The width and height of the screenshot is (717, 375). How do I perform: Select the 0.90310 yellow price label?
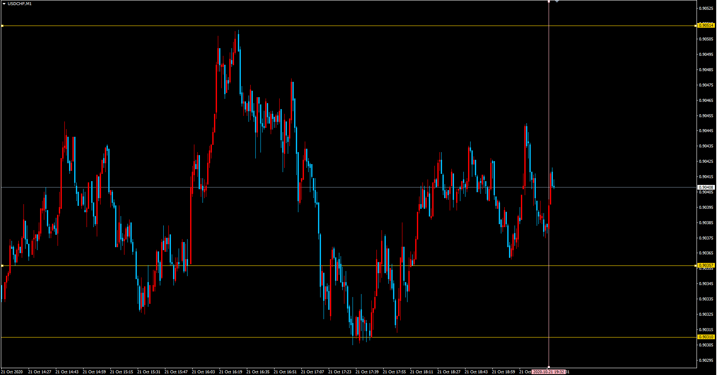[706, 337]
